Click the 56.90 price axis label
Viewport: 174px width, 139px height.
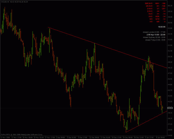click(x=170, y=23)
